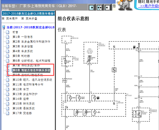Open 第5章 制动器
Screen dimensions: 159x130
click(21, 56)
